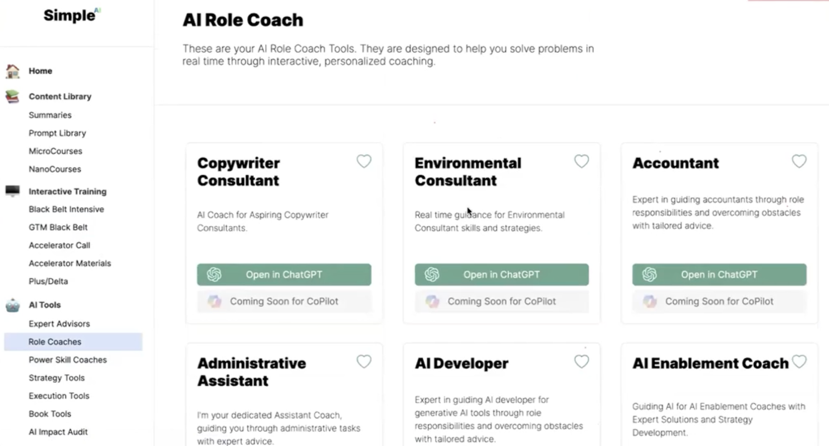Viewport: 829px width, 446px height.
Task: Click ChatGPT logo on Accountant card
Action: click(x=650, y=274)
